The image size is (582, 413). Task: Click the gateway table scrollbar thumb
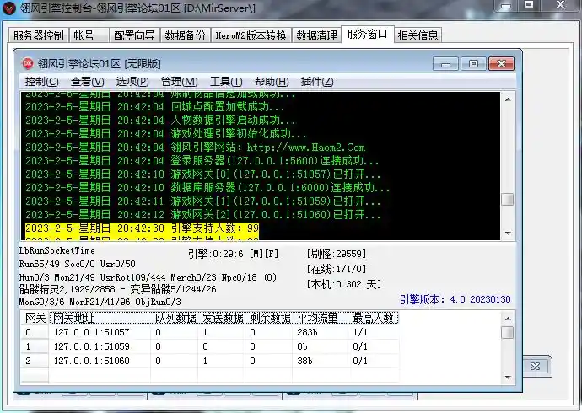[x=508, y=333]
